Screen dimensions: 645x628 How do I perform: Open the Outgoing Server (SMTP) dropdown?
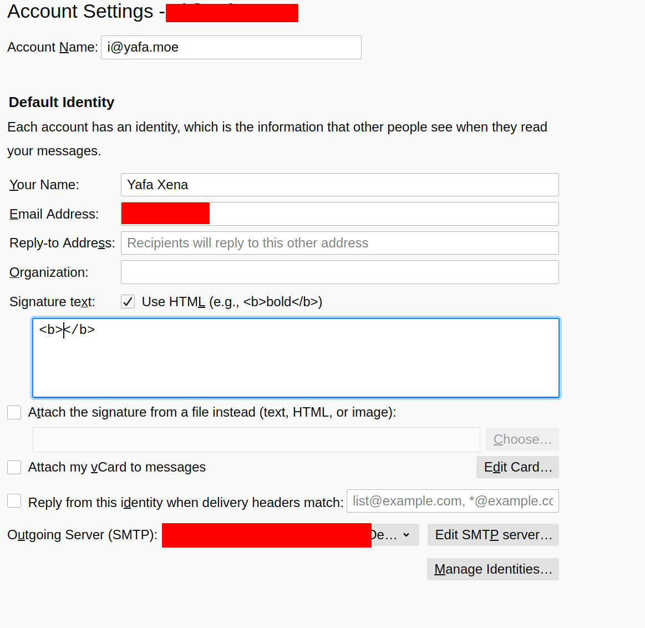coord(291,535)
